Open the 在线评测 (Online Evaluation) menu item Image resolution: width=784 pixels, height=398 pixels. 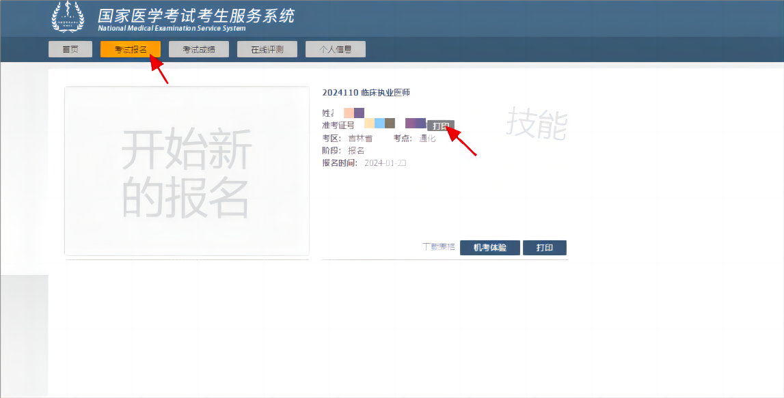(267, 48)
